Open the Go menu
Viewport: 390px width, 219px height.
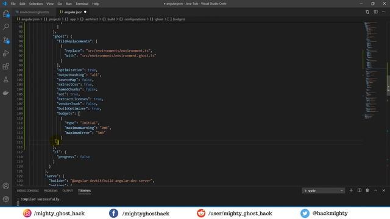click(x=60, y=4)
